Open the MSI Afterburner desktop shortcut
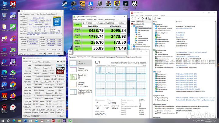This screenshot has height=123, width=219. pyautogui.click(x=13, y=75)
